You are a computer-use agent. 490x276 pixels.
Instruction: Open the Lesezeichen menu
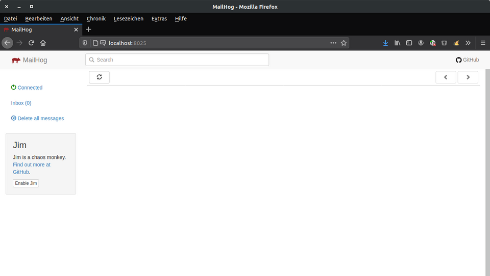tap(129, 19)
